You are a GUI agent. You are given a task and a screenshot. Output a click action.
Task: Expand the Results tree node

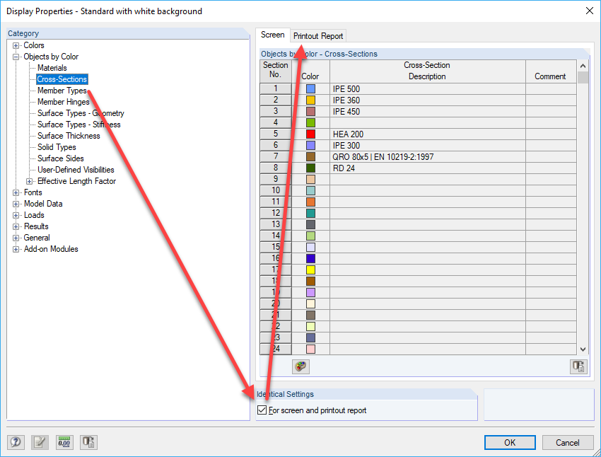pyautogui.click(x=16, y=226)
